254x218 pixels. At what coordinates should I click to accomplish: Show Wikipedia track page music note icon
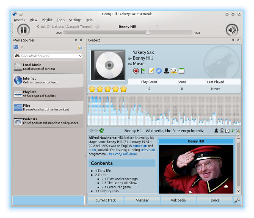pos(232,130)
